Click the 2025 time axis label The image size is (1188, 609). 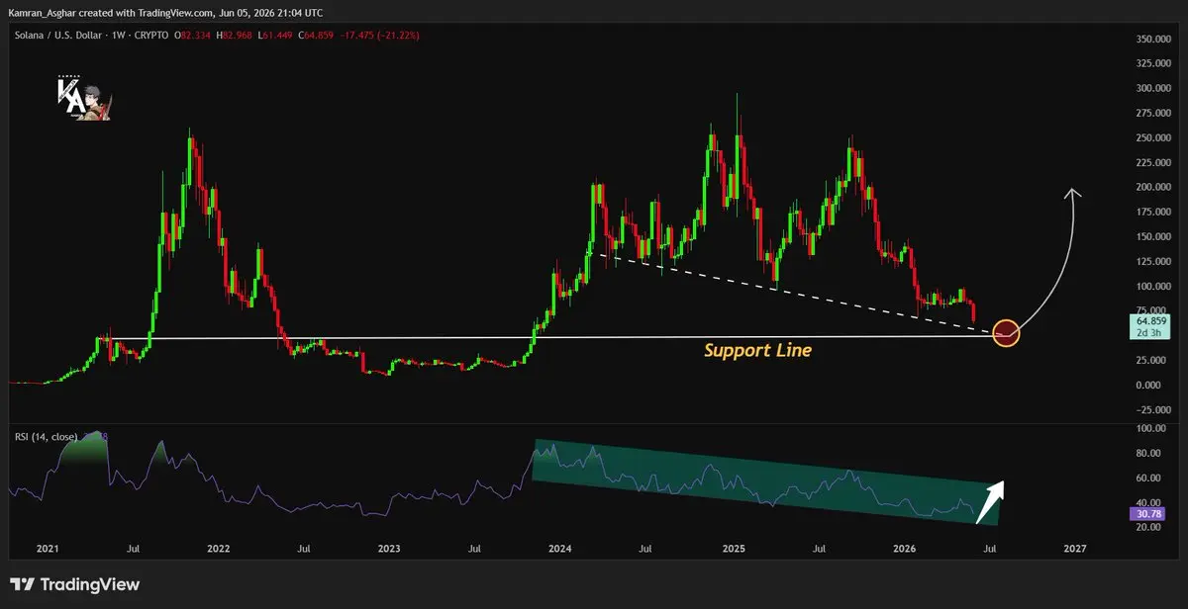pyautogui.click(x=734, y=548)
